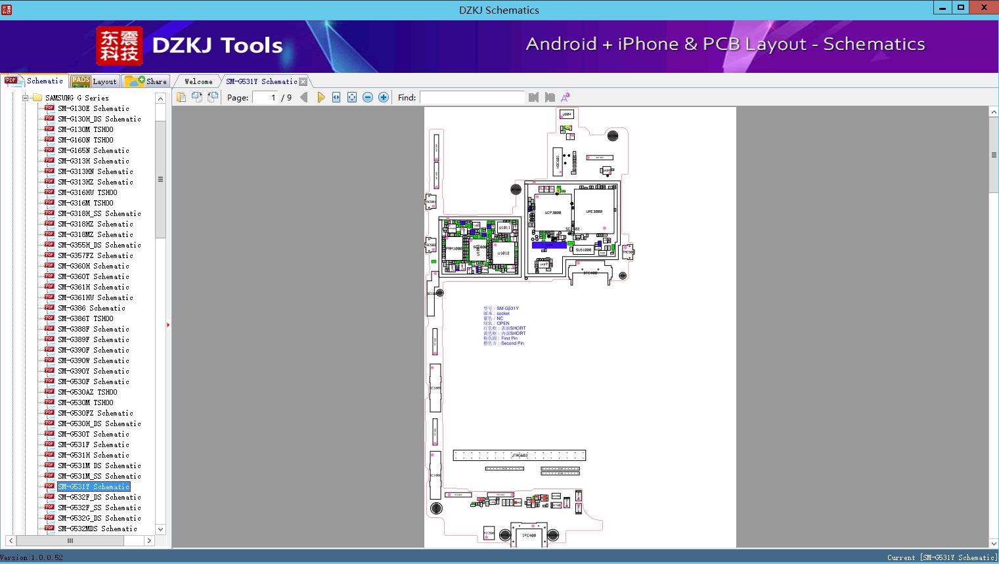Click the match case search icon
This screenshot has width=999, height=564.
click(x=565, y=97)
